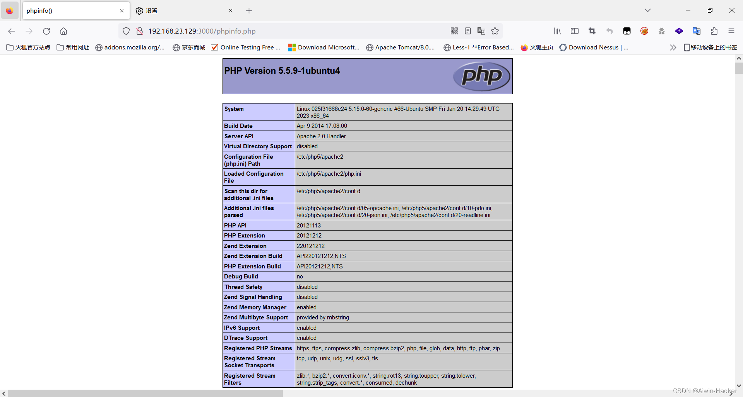This screenshot has height=397, width=743.
Task: Open 常用网址 bookmark folder
Action: point(73,48)
